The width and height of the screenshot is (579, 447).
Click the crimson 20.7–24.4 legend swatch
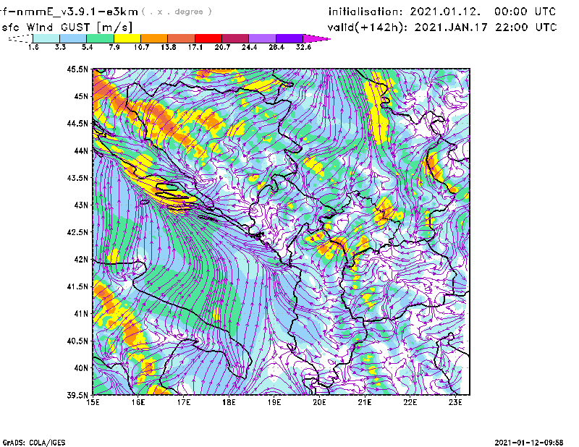[235, 38]
